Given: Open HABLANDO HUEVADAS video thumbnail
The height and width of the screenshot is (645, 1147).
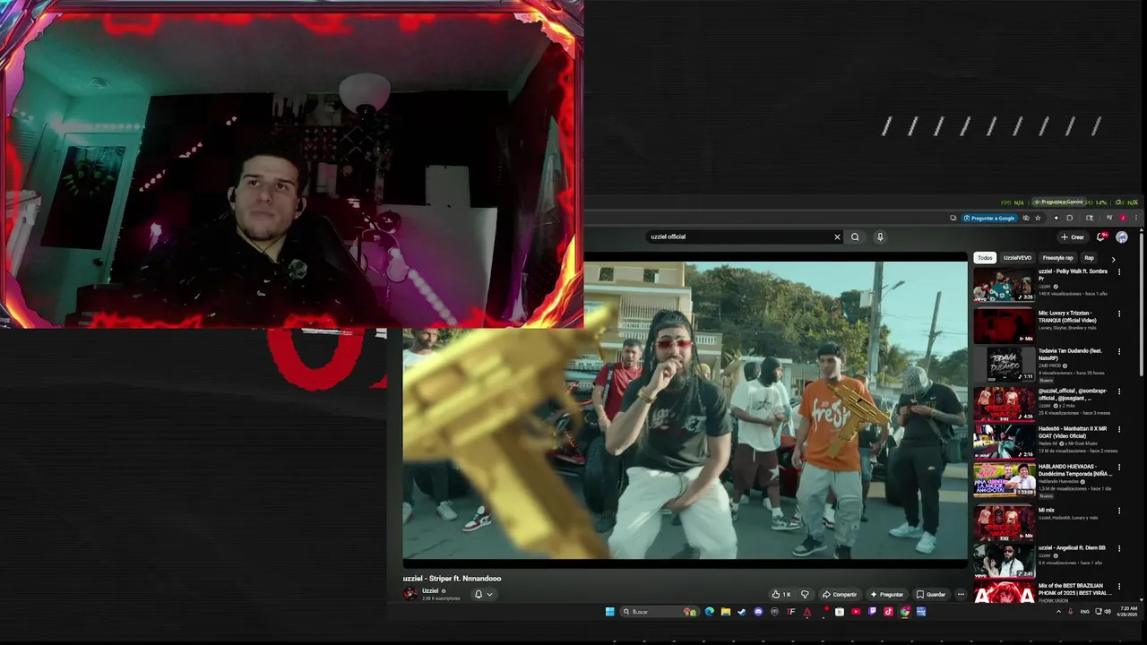Looking at the screenshot, I should tap(1004, 480).
